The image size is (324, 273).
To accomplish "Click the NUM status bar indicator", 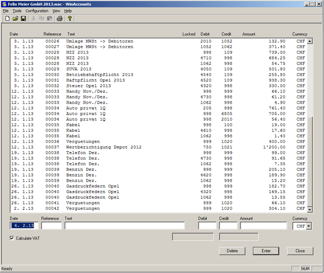I will (305, 269).
